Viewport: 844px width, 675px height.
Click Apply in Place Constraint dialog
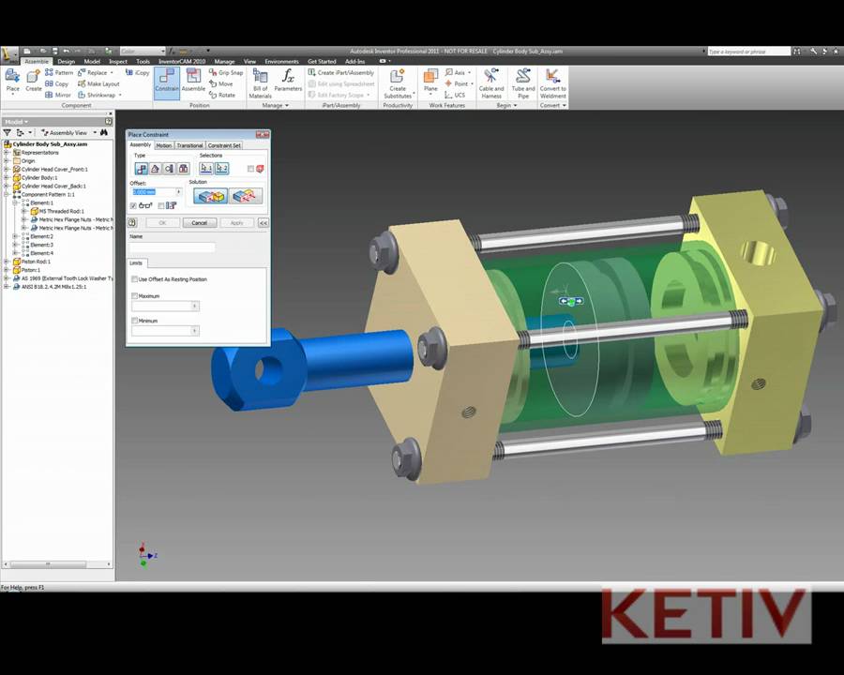click(237, 223)
